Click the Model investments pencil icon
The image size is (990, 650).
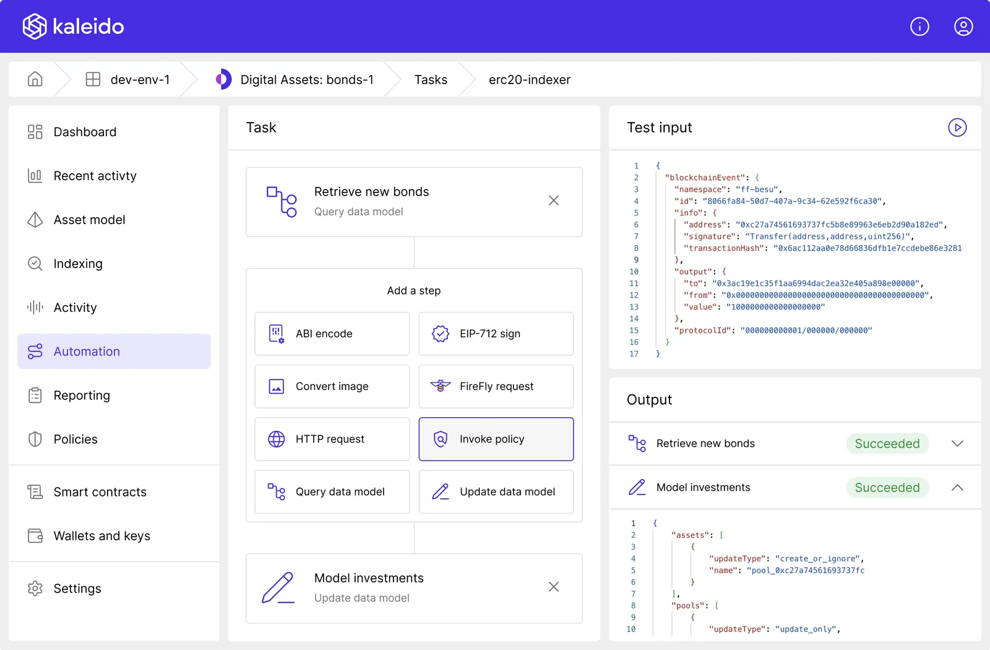[x=278, y=588]
